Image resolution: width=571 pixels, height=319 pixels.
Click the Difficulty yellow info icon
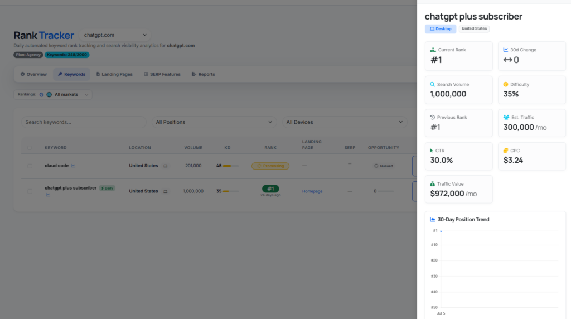pyautogui.click(x=505, y=84)
